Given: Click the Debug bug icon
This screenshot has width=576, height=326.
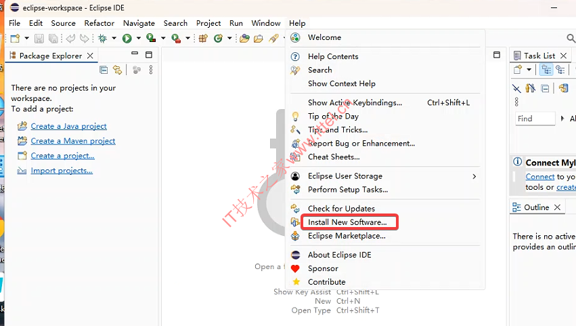Looking at the screenshot, I should [x=102, y=38].
